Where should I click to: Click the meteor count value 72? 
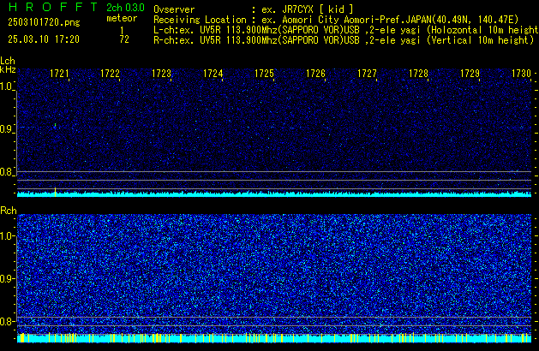point(124,39)
